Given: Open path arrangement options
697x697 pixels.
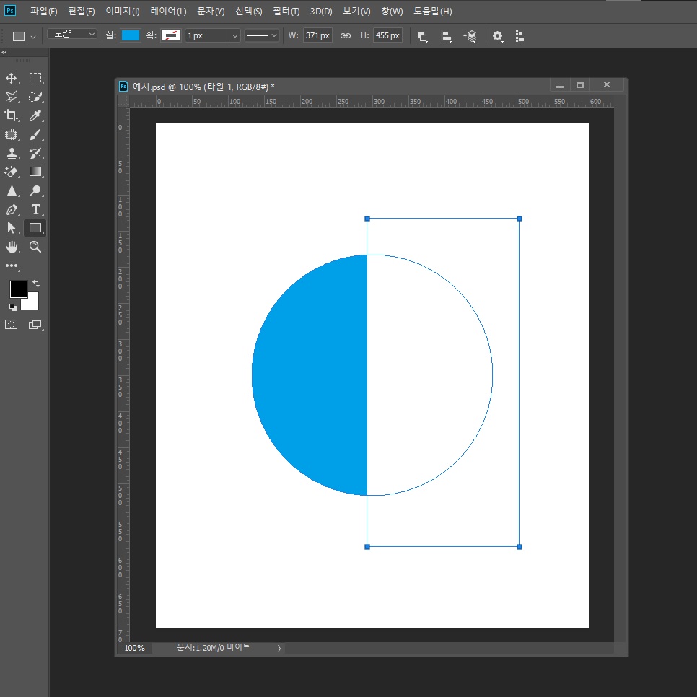Looking at the screenshot, I should (x=470, y=37).
